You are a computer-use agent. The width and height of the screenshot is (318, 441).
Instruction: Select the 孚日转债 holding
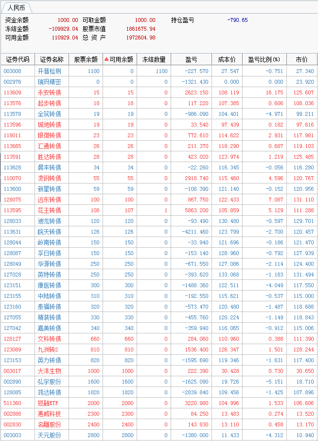(x=159, y=253)
